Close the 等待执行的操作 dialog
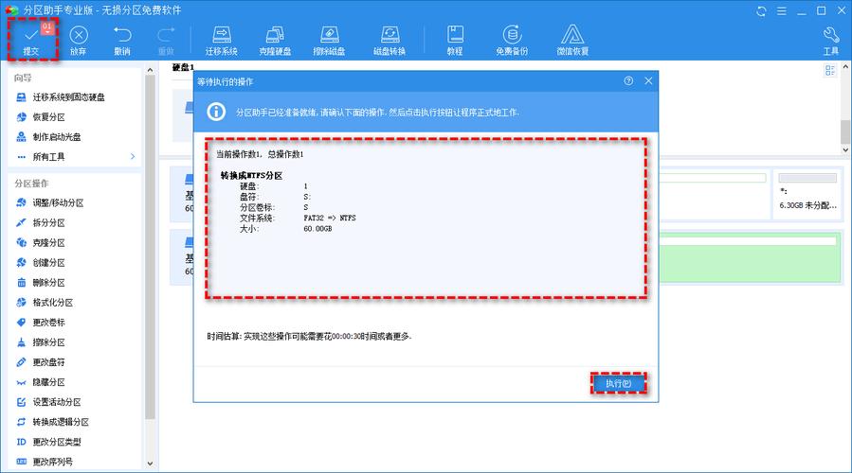852x473 pixels. point(648,80)
